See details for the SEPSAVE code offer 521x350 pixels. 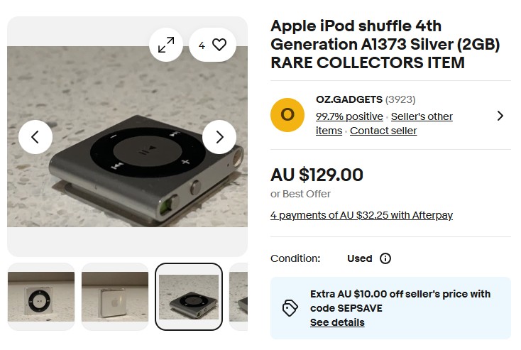[337, 322]
